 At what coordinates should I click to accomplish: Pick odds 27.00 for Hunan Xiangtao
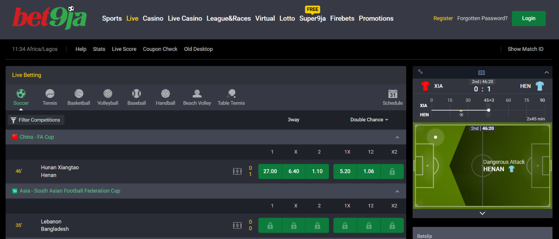pyautogui.click(x=270, y=171)
